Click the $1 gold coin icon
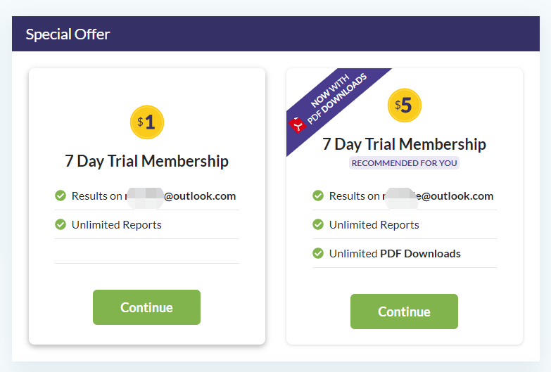This screenshot has height=372, width=551. pyautogui.click(x=147, y=122)
